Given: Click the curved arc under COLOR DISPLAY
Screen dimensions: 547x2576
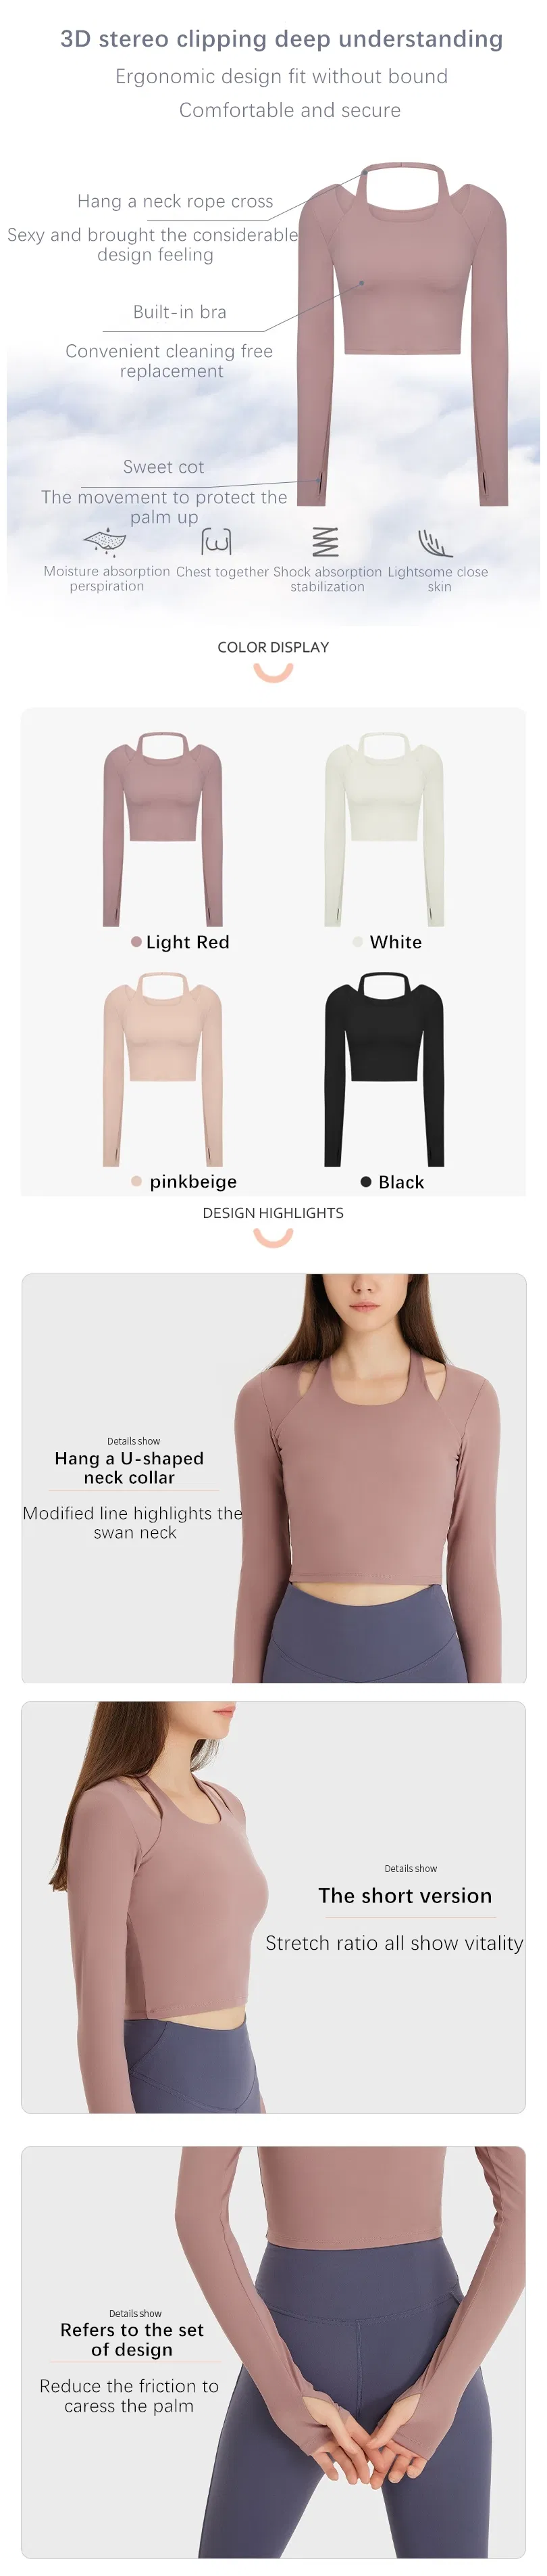Looking at the screenshot, I should coord(273,673).
